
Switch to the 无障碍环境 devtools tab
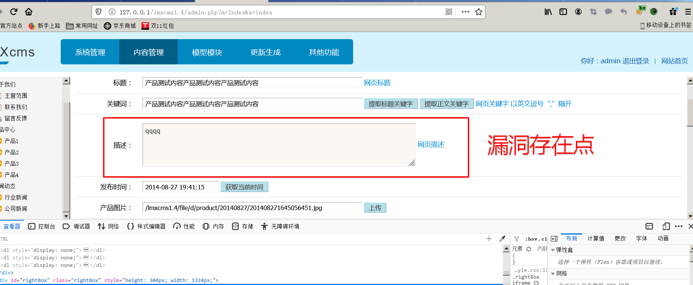click(280, 226)
